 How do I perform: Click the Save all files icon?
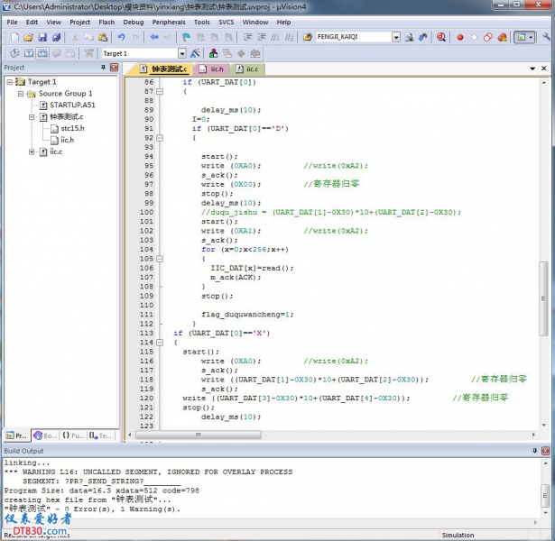pos(57,38)
